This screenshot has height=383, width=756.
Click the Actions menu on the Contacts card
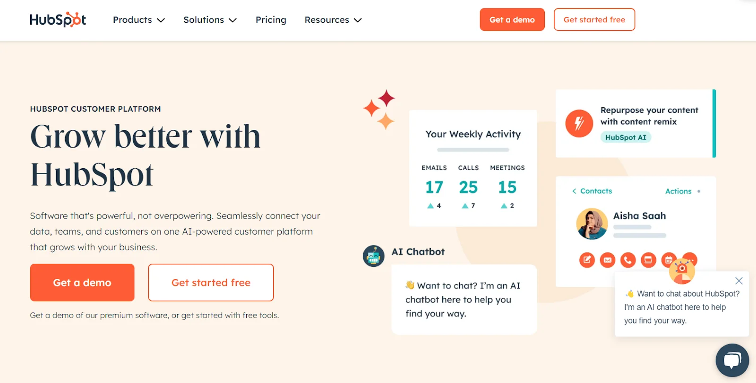679,191
